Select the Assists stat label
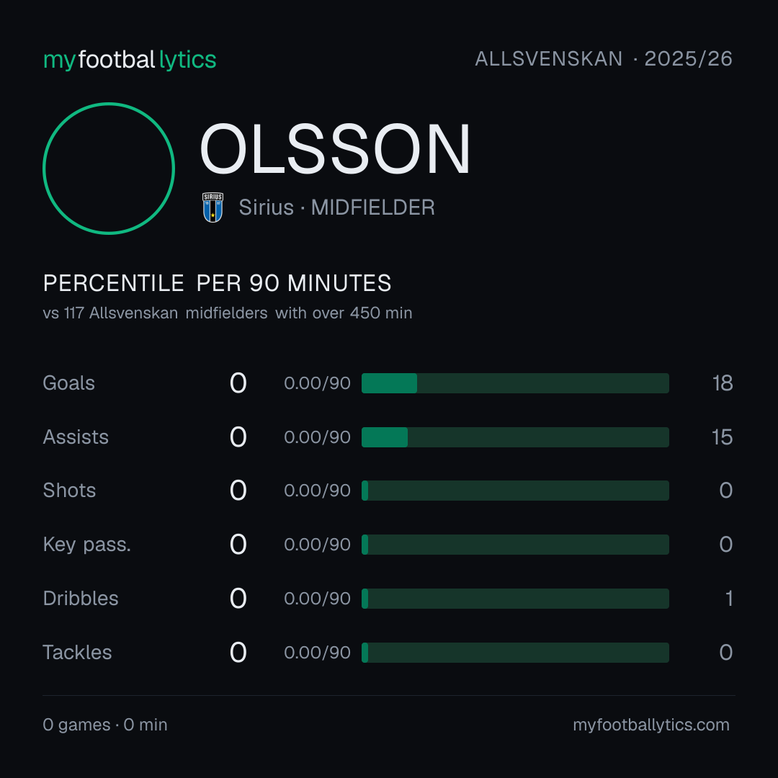The height and width of the screenshot is (778, 778). click(x=76, y=437)
